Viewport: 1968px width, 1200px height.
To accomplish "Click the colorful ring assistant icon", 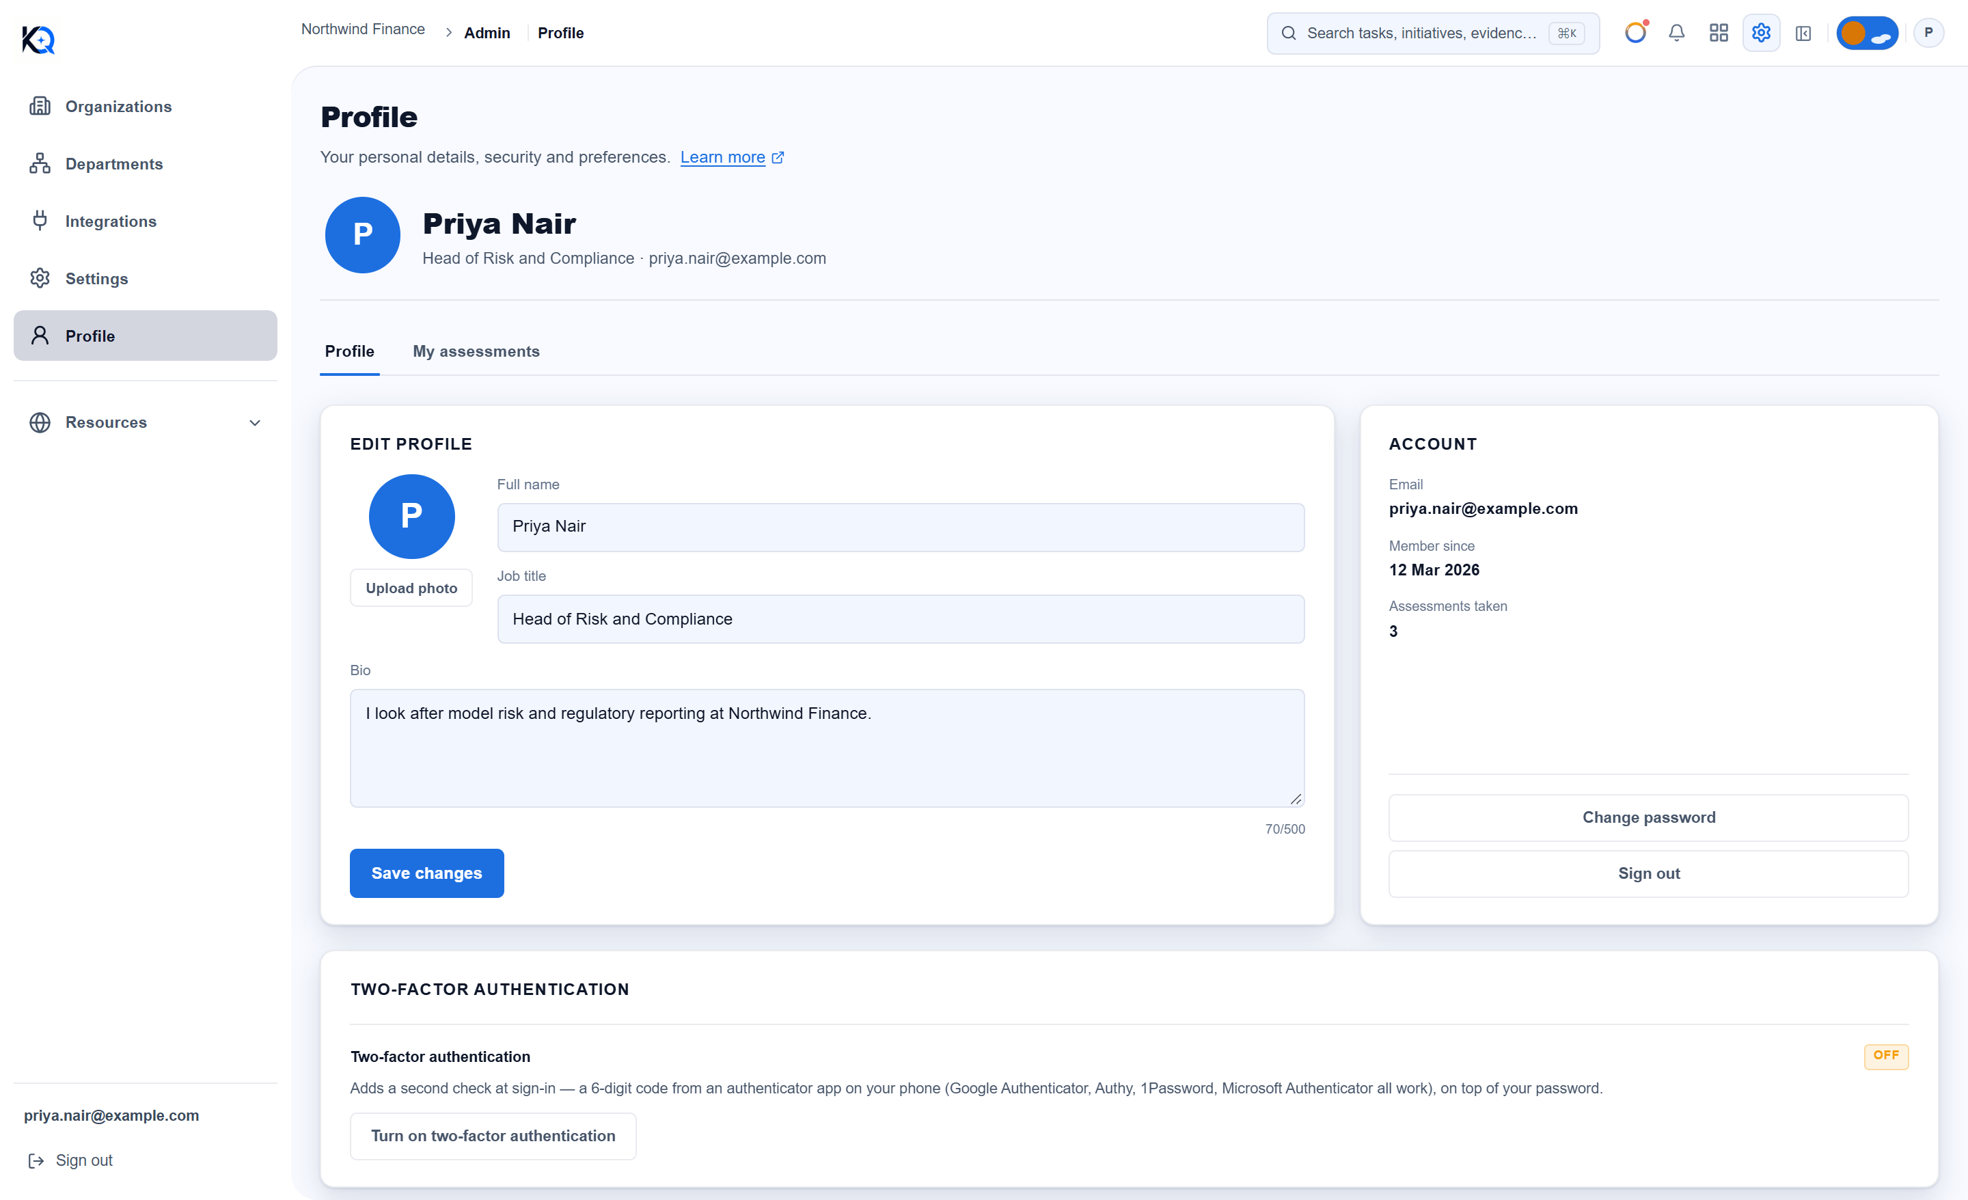I will tap(1636, 33).
